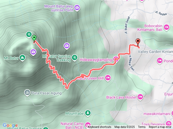
Task: Click the hiking icon beside the start marker
Action: pyautogui.click(x=29, y=35)
